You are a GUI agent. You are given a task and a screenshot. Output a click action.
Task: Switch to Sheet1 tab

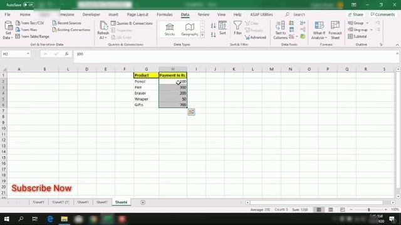38,202
